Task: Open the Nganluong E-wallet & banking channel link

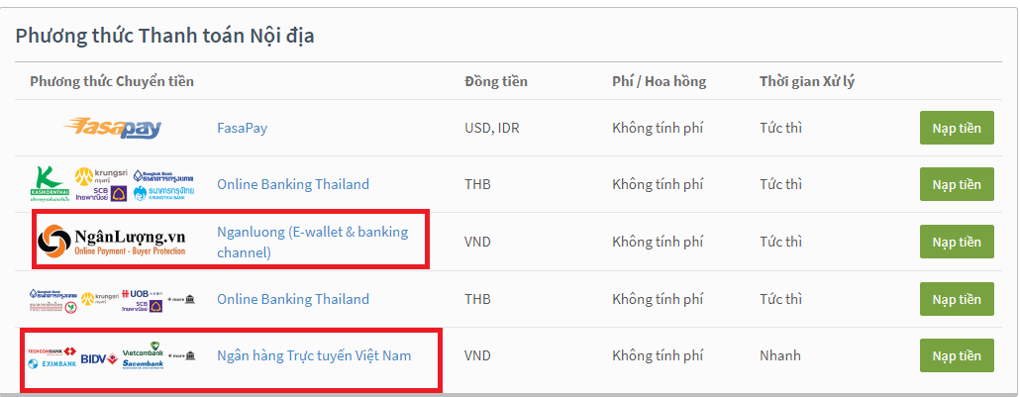Action: (x=313, y=243)
